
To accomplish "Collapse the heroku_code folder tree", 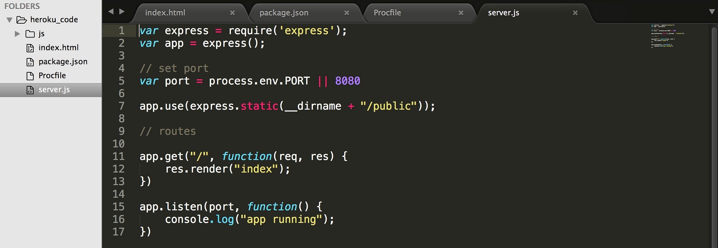I will (x=10, y=20).
